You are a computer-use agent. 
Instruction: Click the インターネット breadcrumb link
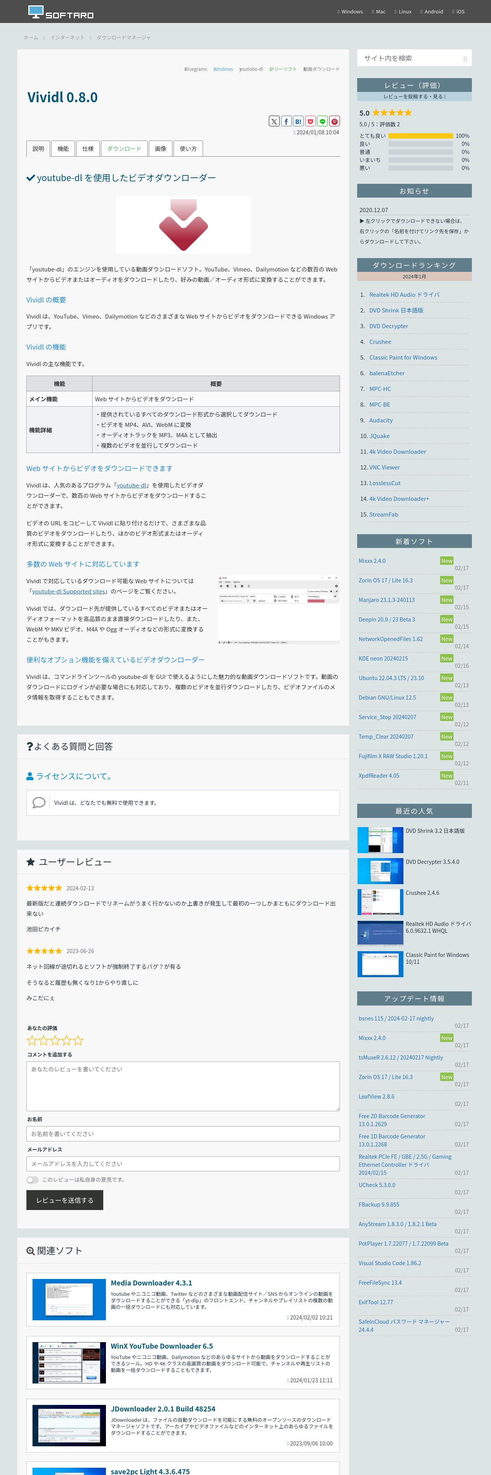(x=67, y=38)
